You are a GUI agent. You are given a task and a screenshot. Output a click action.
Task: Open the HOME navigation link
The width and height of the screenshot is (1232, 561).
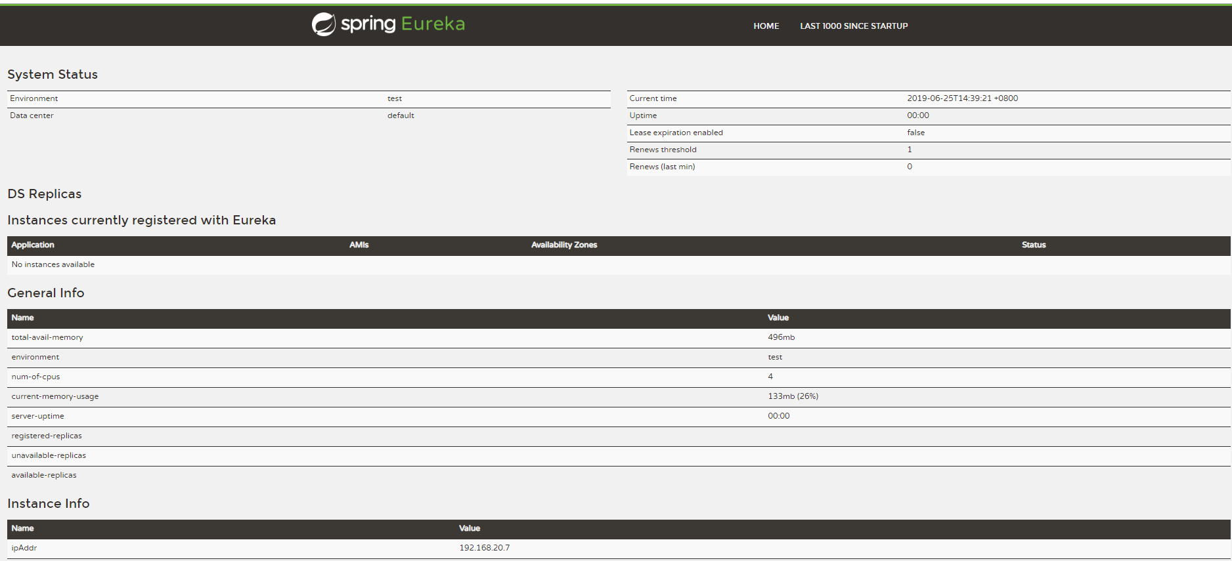tap(766, 26)
